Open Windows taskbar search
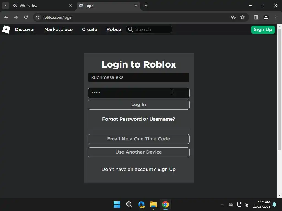Screen dimensions: 282x211 coord(129,204)
